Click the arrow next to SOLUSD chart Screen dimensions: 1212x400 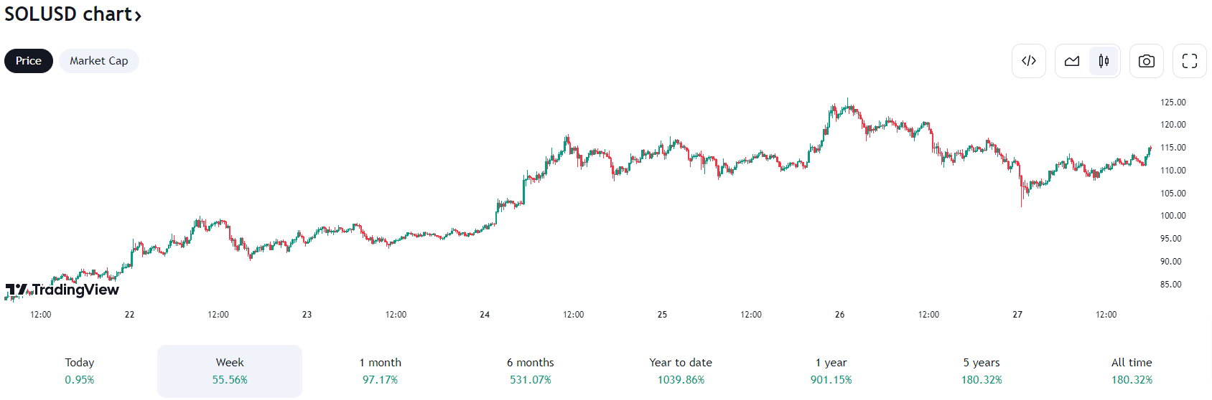138,16
